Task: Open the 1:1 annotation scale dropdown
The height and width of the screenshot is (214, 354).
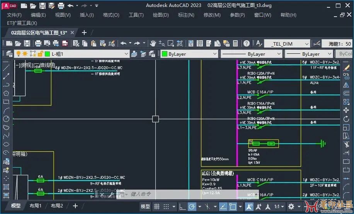Action: point(279,206)
